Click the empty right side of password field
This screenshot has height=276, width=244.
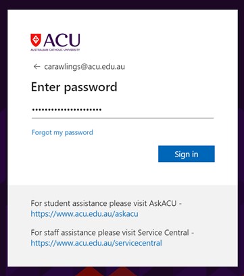pyautogui.click(x=157, y=110)
